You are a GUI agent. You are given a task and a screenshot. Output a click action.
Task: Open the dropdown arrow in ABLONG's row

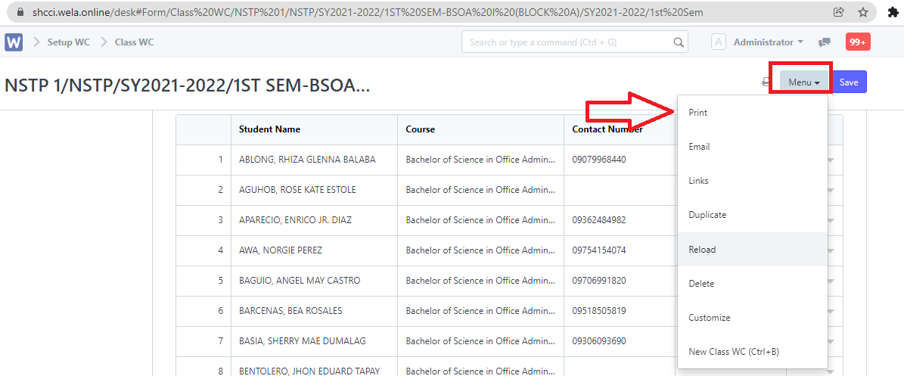(x=831, y=160)
